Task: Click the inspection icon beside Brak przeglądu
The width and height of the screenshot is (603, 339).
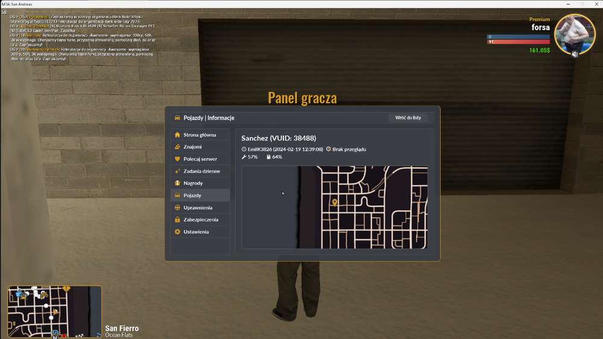Action: 329,149
